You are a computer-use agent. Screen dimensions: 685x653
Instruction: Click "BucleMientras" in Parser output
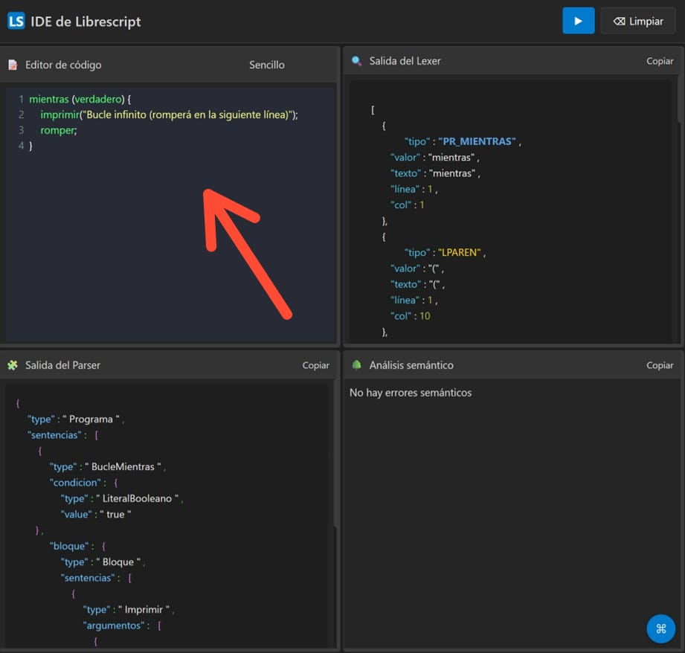click(123, 467)
